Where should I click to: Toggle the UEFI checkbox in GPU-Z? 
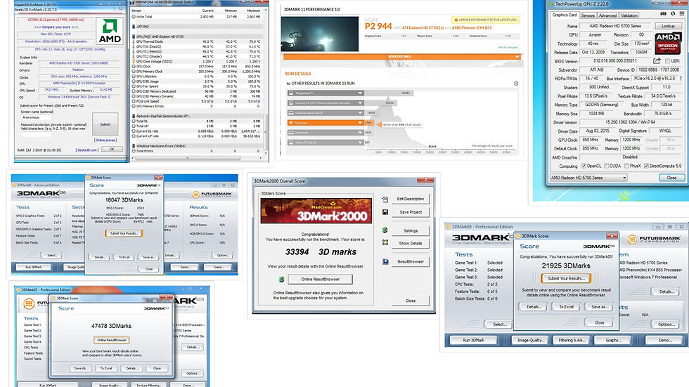[667, 61]
